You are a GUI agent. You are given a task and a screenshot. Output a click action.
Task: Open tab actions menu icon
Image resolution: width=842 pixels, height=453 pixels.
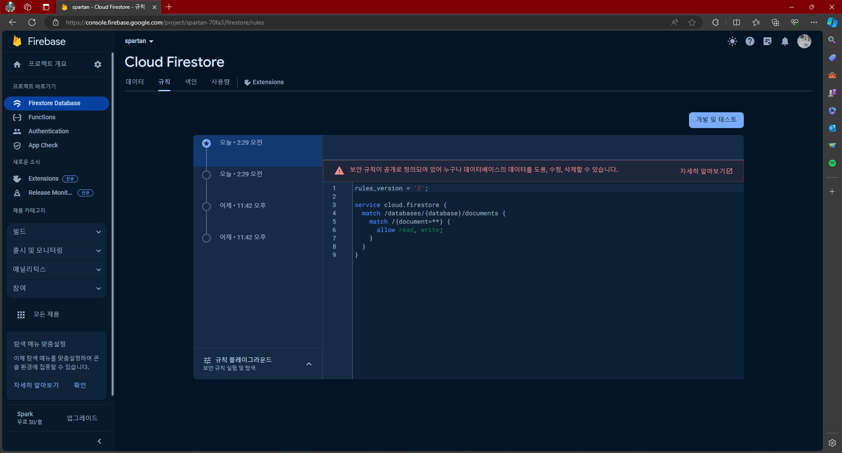click(46, 7)
